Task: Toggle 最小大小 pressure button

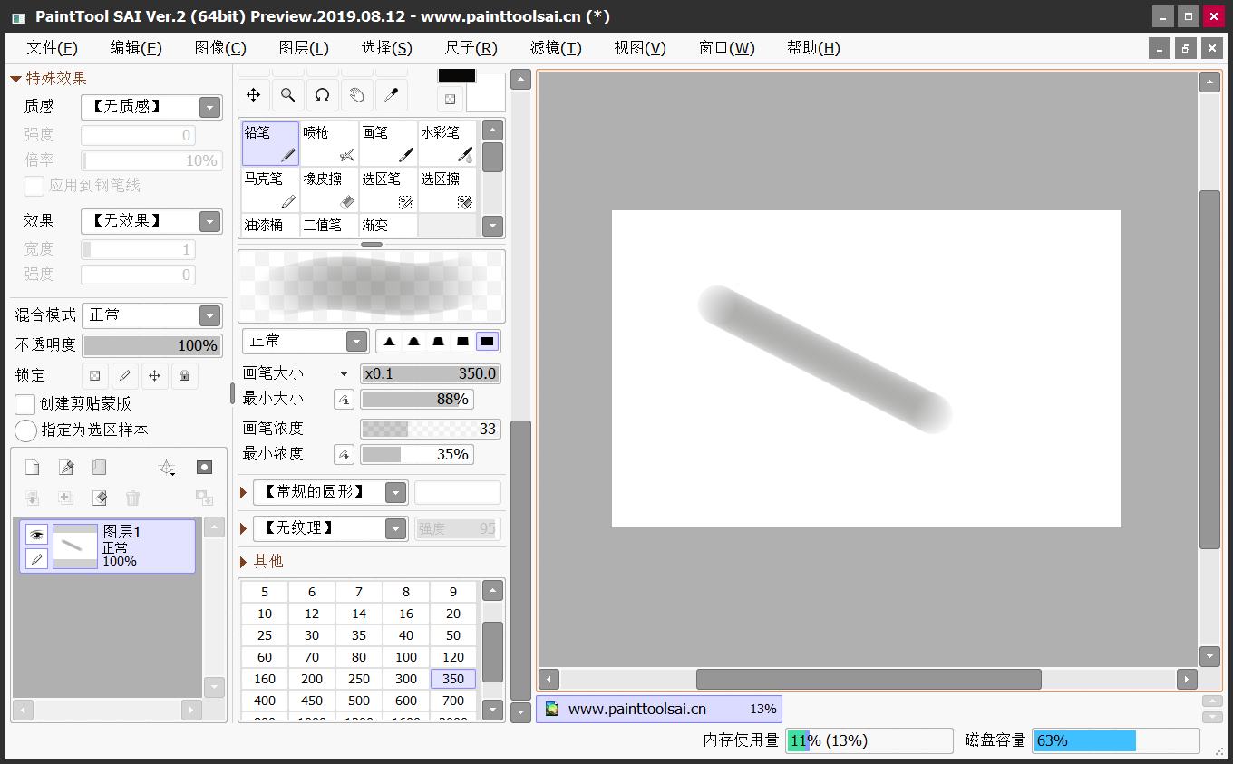Action: click(344, 399)
